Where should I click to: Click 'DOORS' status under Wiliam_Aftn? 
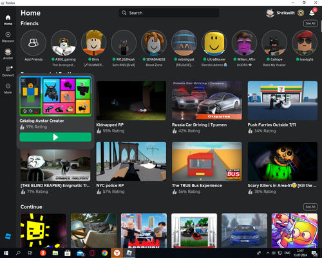pyautogui.click(x=244, y=65)
